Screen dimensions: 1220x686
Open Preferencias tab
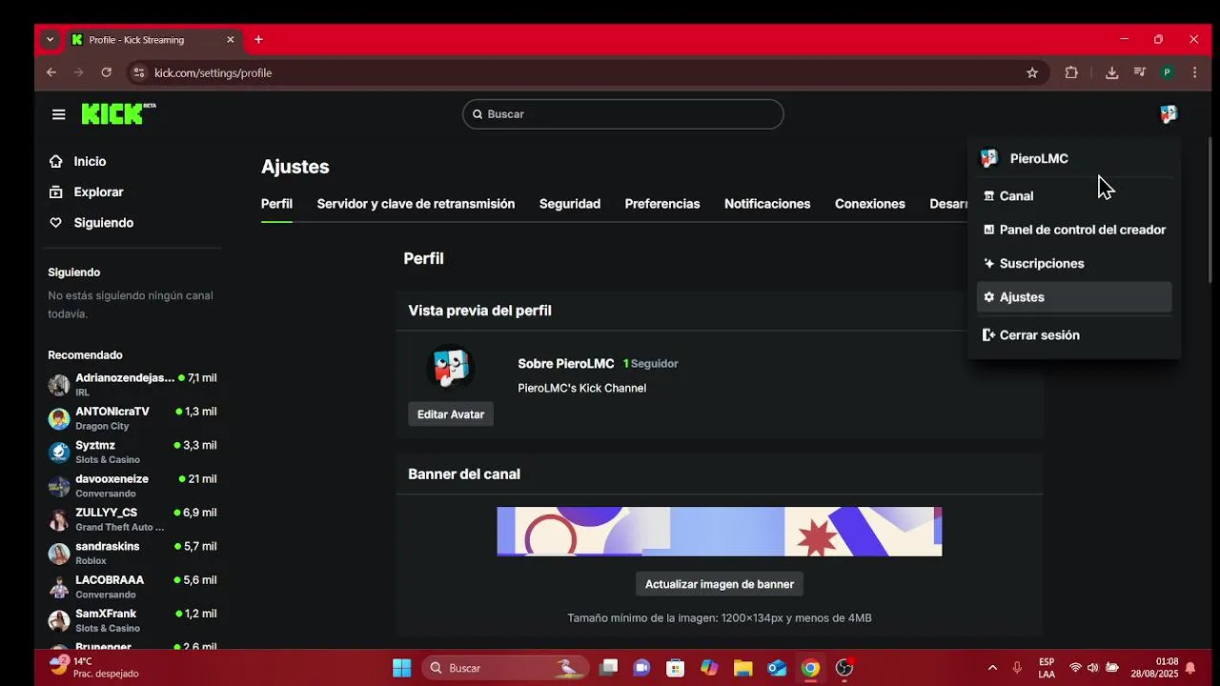tap(662, 204)
